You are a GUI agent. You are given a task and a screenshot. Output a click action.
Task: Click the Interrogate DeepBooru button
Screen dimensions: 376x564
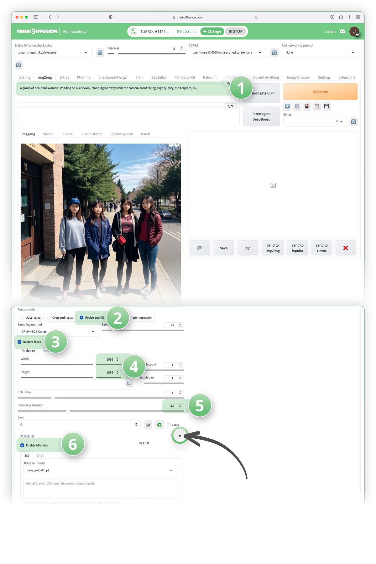pyautogui.click(x=261, y=117)
